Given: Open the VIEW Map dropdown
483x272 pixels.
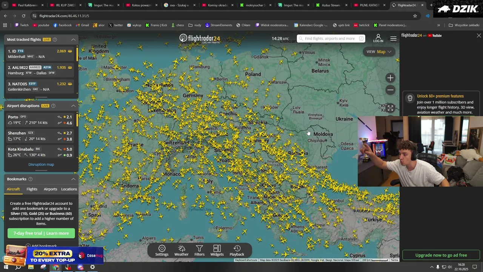Looking at the screenshot, I should pyautogui.click(x=379, y=52).
